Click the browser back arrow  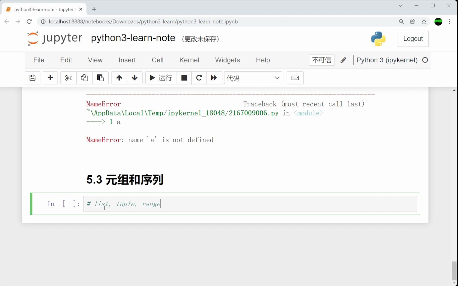pyautogui.click(x=7, y=21)
